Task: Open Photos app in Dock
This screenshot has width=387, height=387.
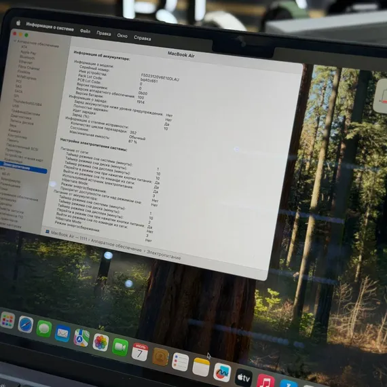Action: tap(100, 342)
